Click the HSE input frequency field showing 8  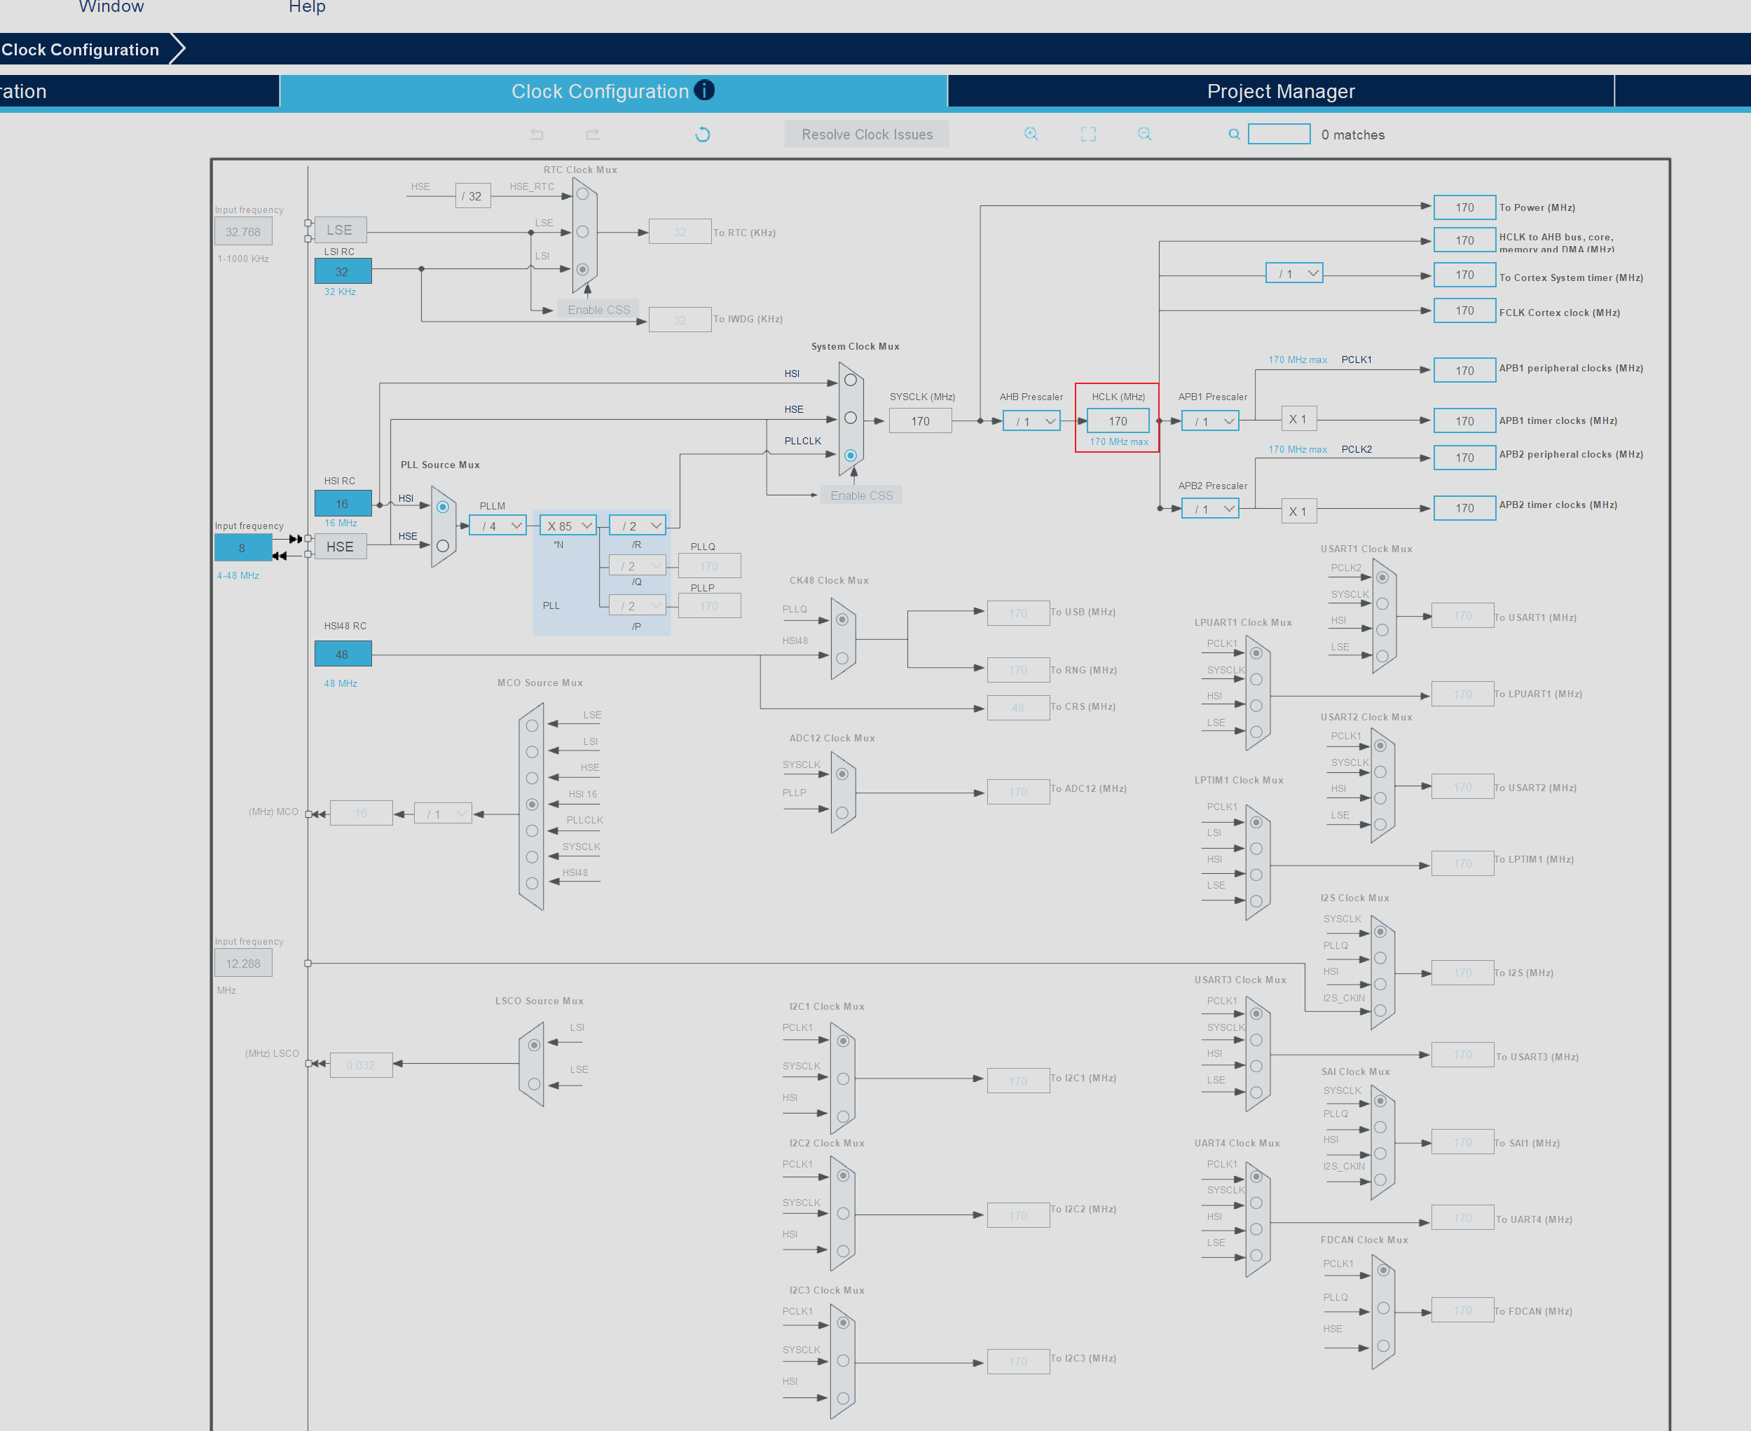point(242,547)
